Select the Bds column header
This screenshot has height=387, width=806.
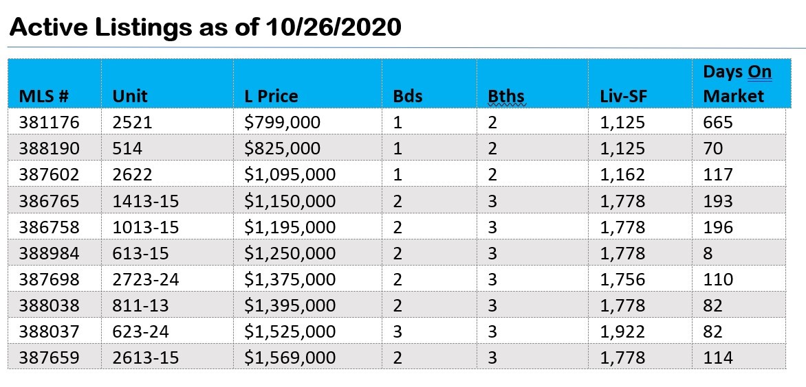(408, 97)
